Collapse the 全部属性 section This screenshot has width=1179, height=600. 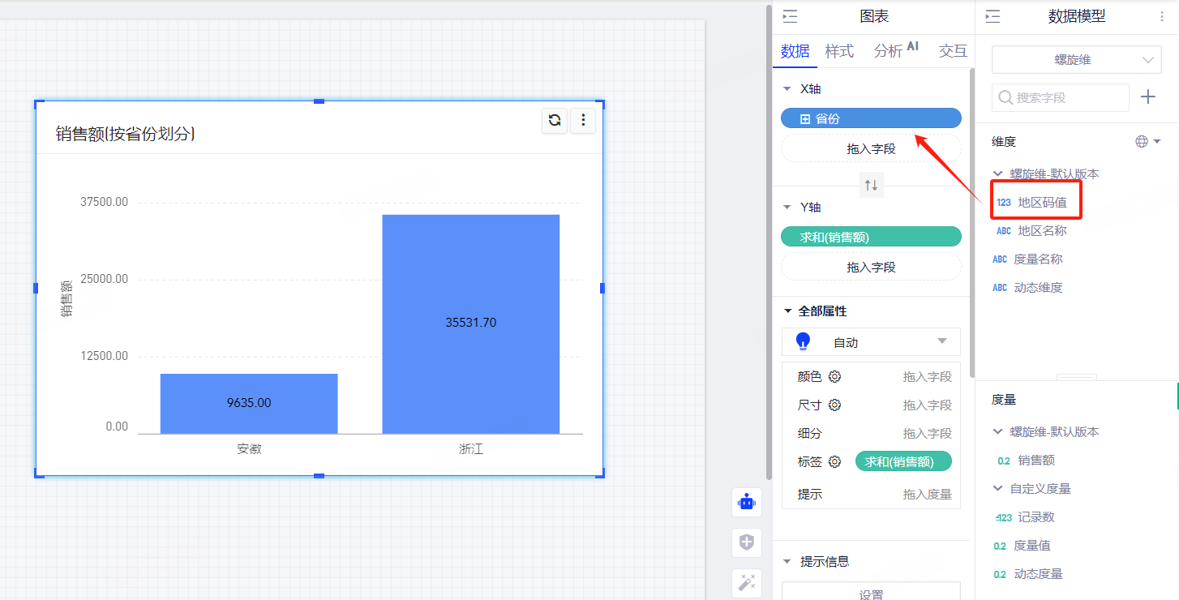coord(787,311)
